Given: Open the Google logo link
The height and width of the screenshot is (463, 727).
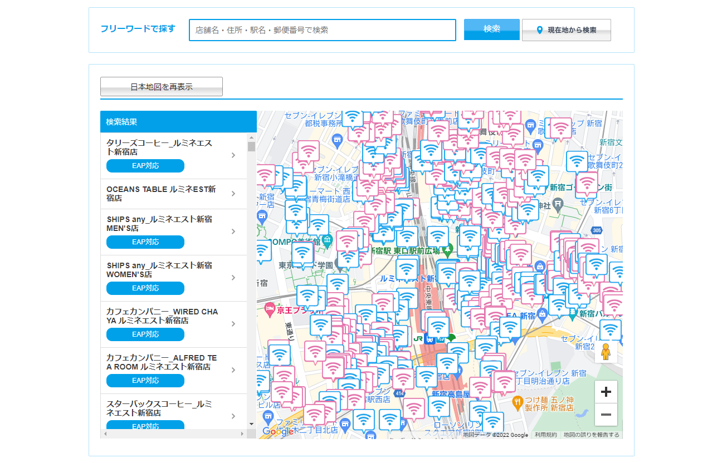Looking at the screenshot, I should click(x=278, y=431).
